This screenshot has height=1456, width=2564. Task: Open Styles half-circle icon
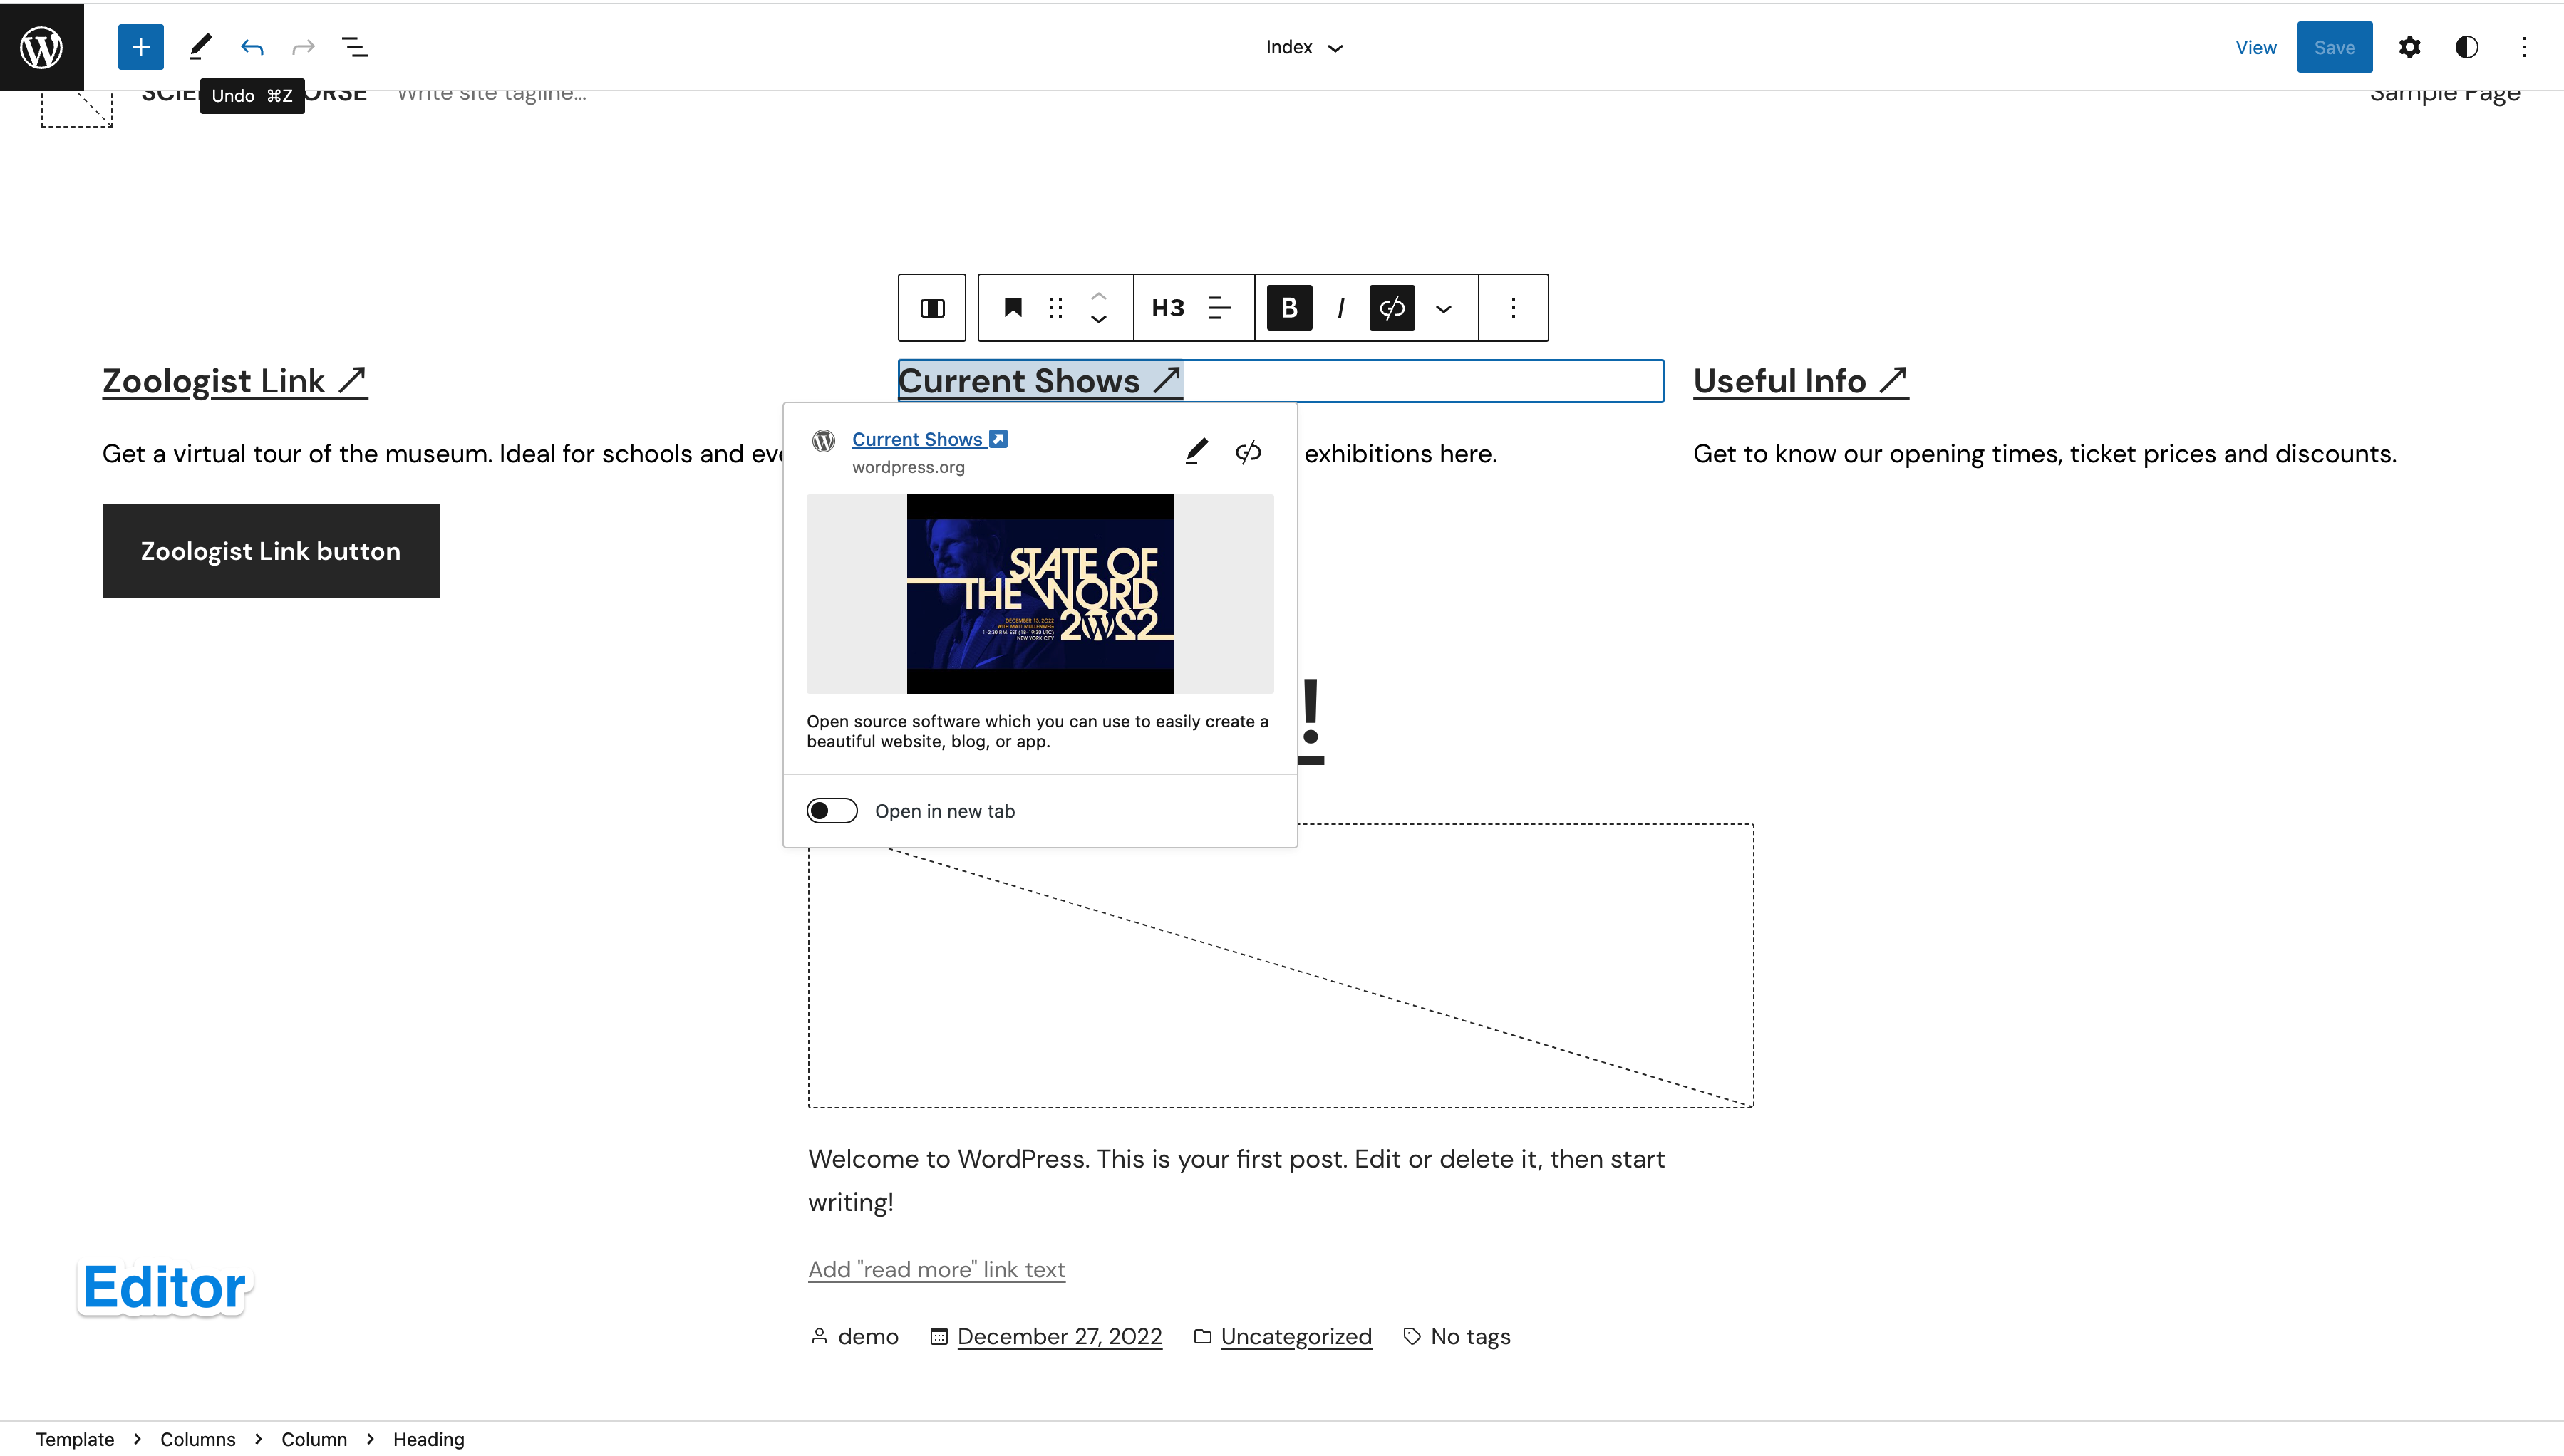tap(2466, 47)
